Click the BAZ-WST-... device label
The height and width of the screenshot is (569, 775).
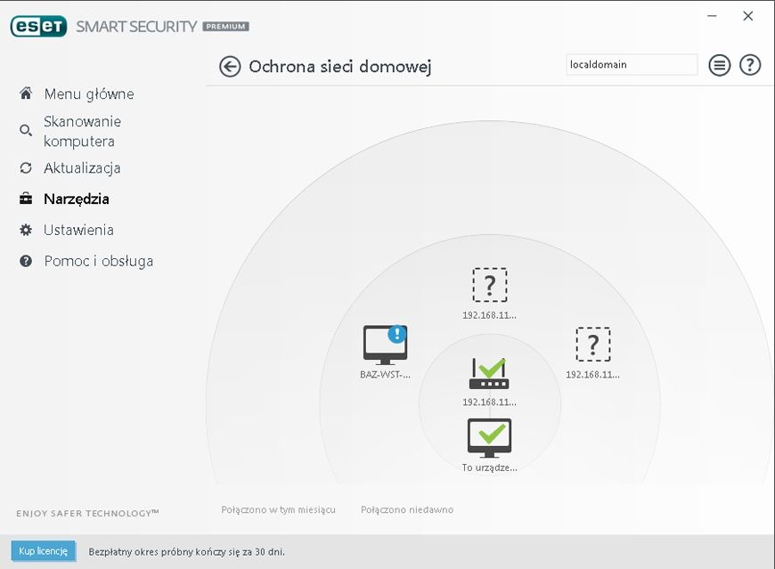385,374
